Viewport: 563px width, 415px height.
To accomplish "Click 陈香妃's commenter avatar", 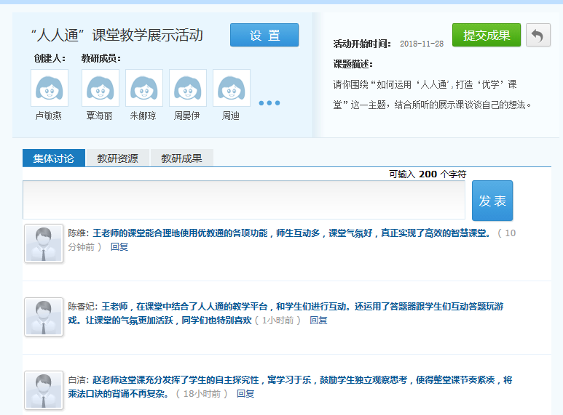I will [x=44, y=317].
